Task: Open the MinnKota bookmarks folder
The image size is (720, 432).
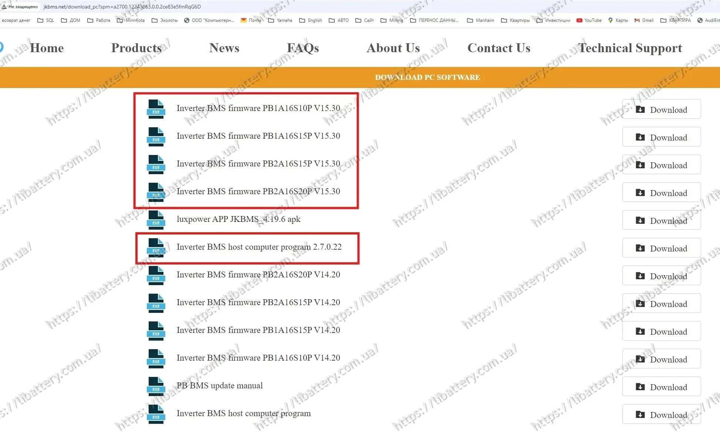Action: coord(131,20)
